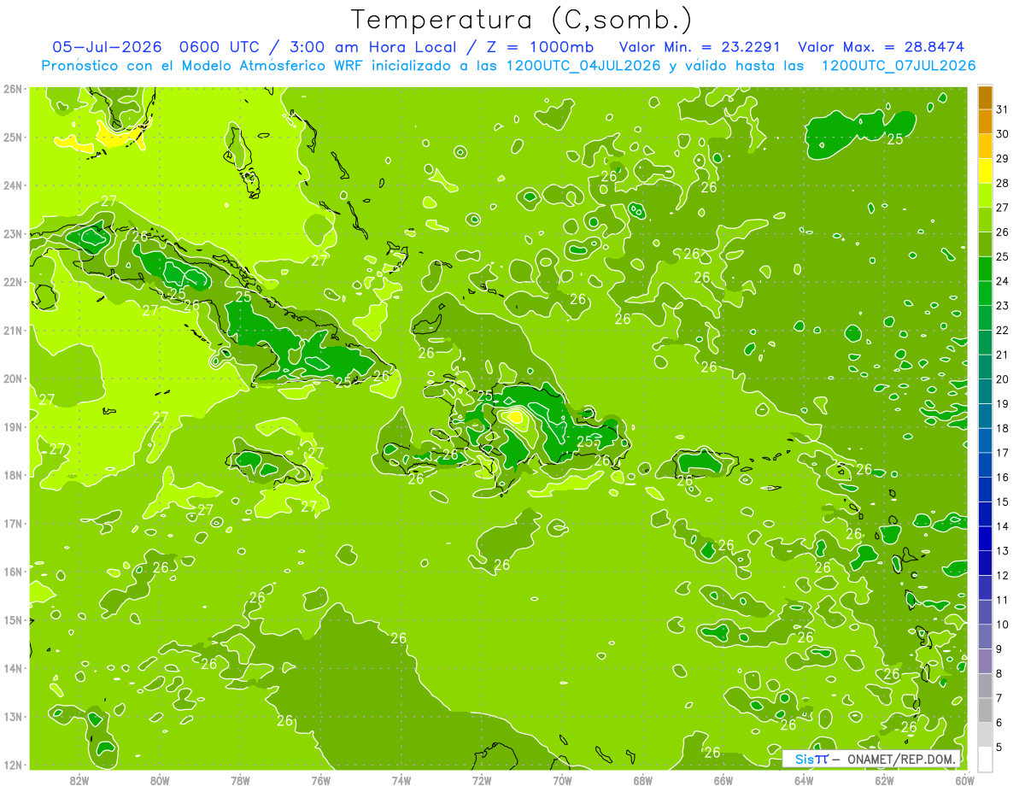Image resolution: width=1025 pixels, height=792 pixels.
Task: Click the 24N latitude axis label
Action: click(12, 185)
